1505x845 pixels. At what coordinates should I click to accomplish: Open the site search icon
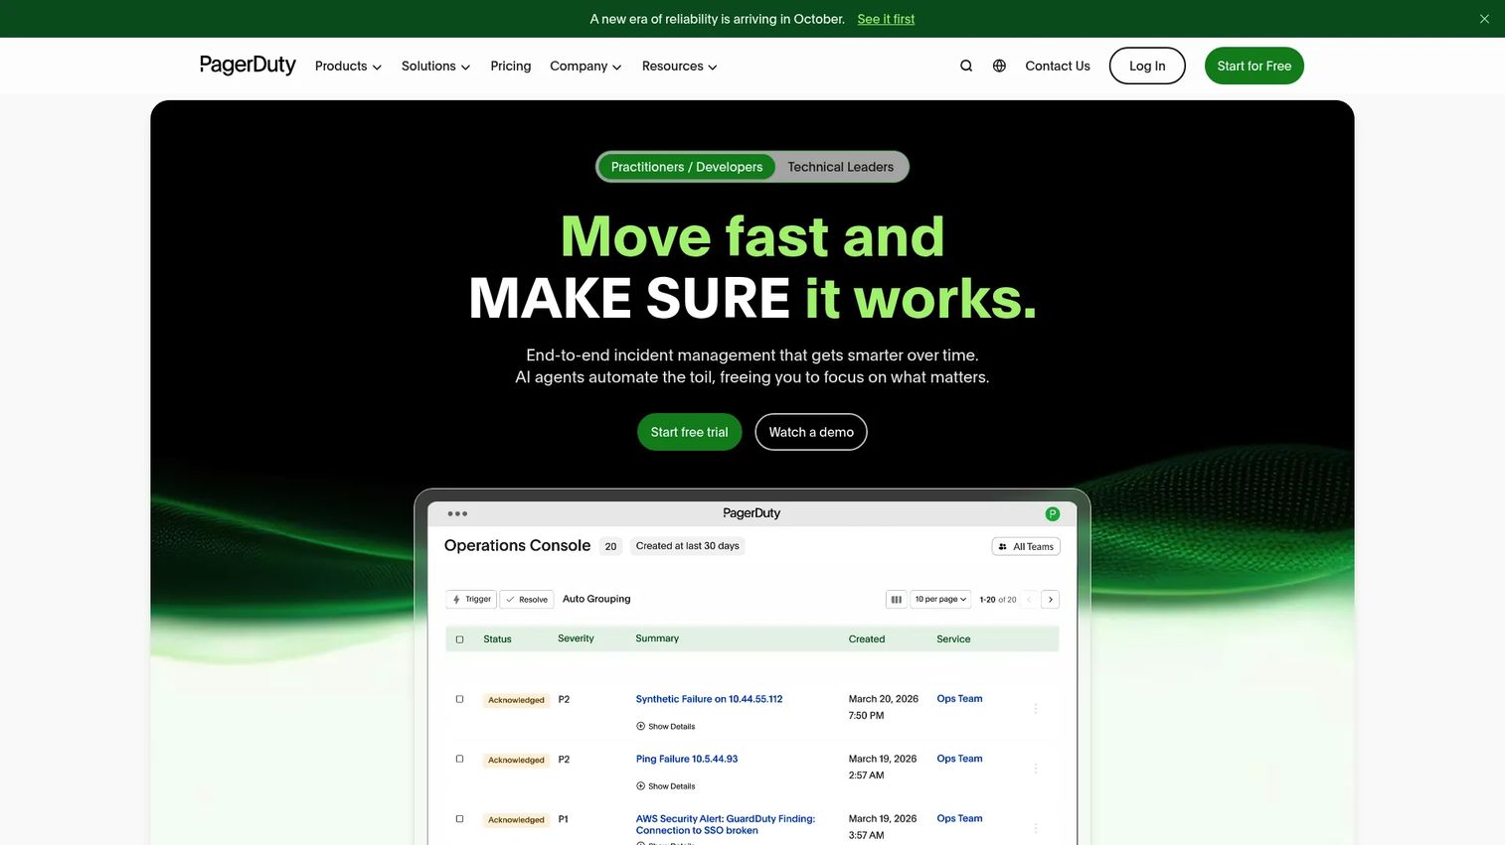click(966, 66)
